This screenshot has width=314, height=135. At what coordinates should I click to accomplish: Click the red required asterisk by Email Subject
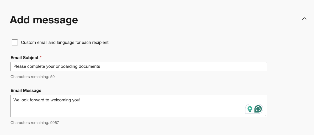[41, 57]
